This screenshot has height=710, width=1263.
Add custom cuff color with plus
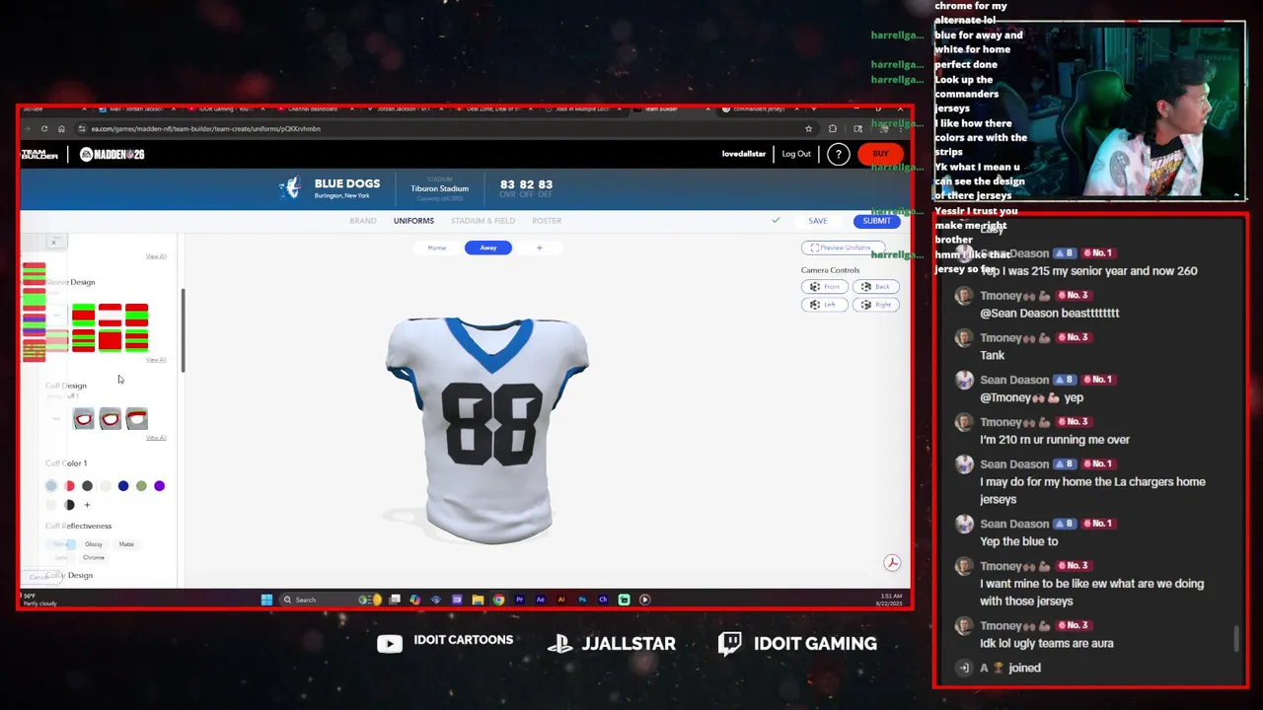[x=87, y=505]
